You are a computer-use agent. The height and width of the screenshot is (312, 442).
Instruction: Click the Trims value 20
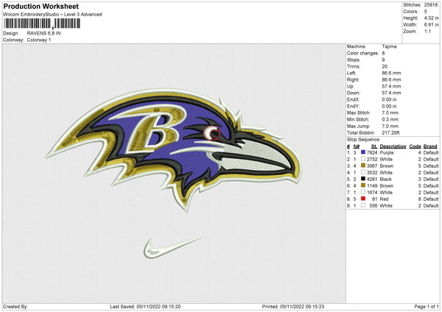[x=385, y=66]
